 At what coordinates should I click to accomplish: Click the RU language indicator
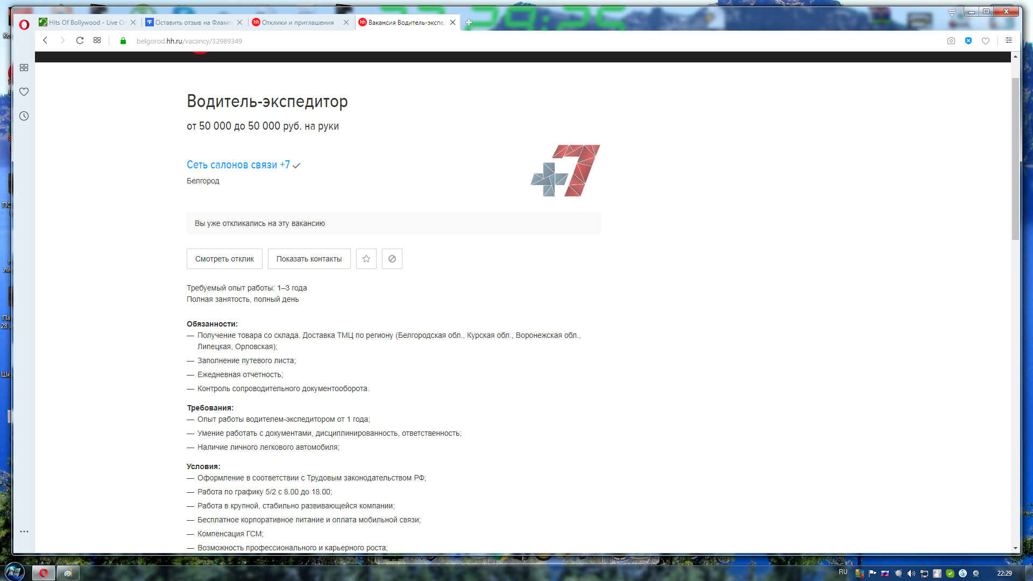843,572
